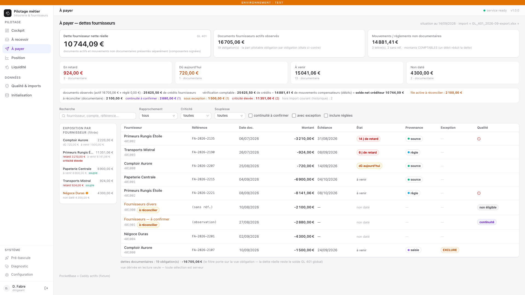
Task: Click the Initialisation database icon
Action: [7, 95]
